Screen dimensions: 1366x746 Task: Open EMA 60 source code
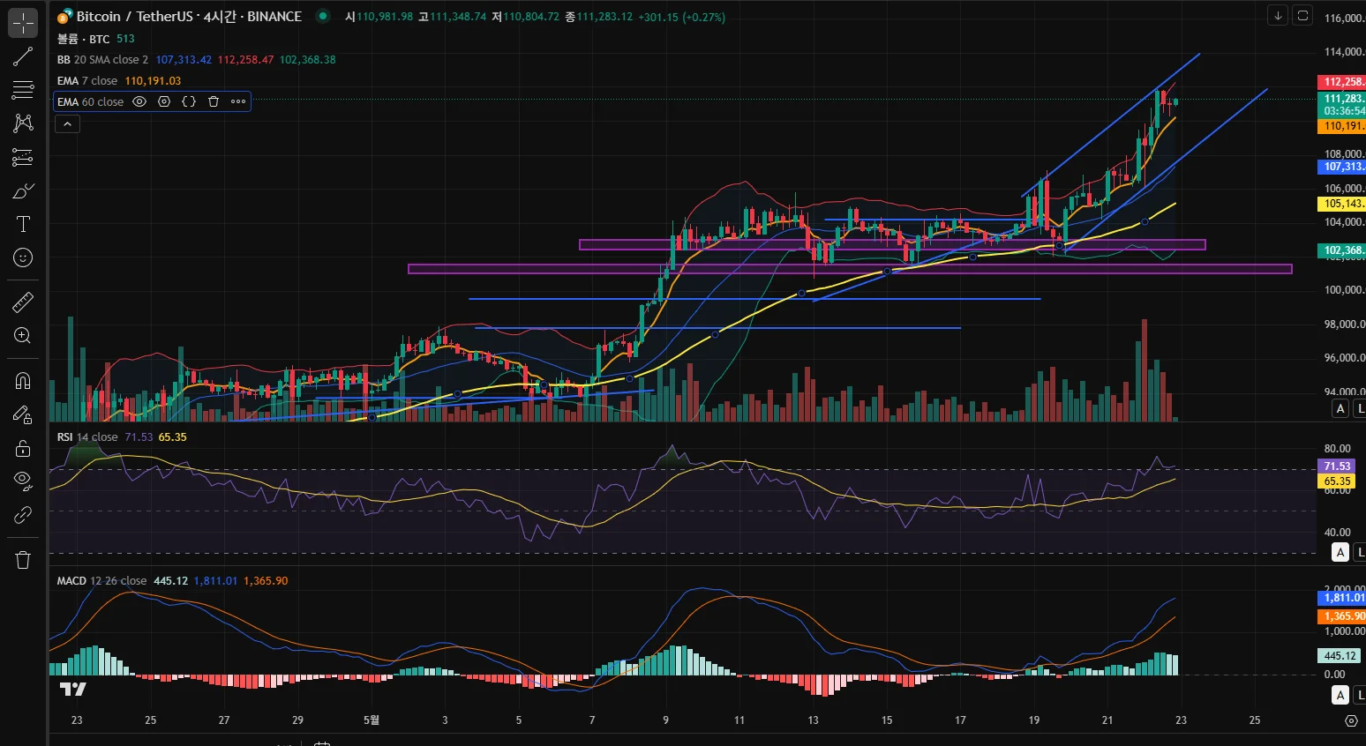(x=189, y=101)
